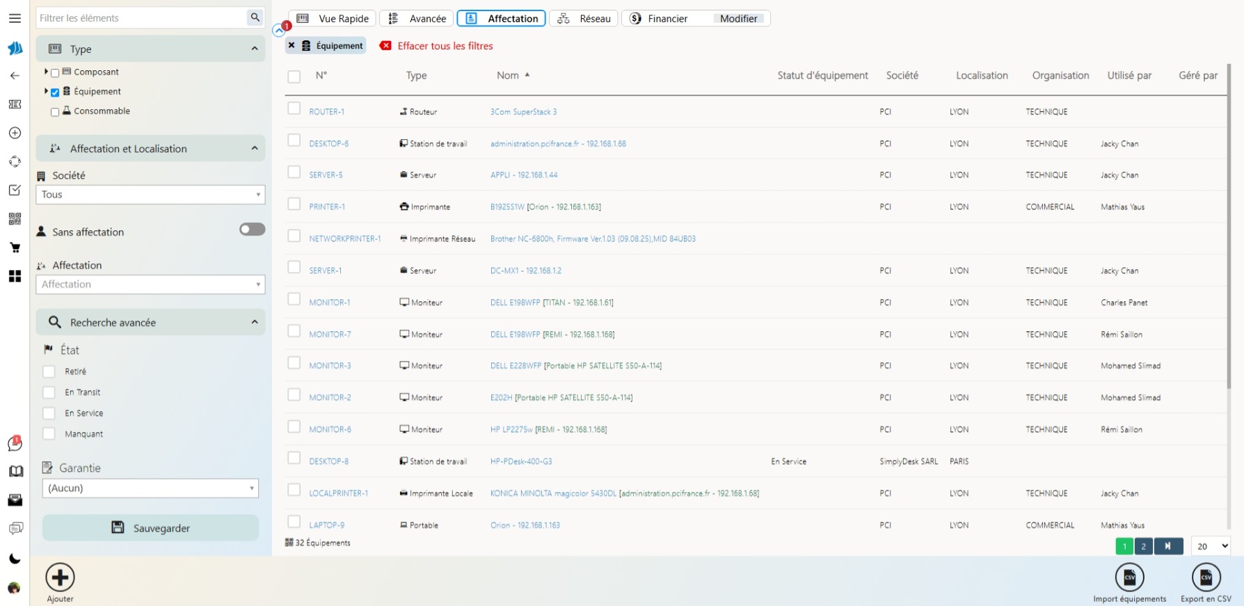Click the Ajouter plus icon
The image size is (1244, 606).
click(60, 577)
